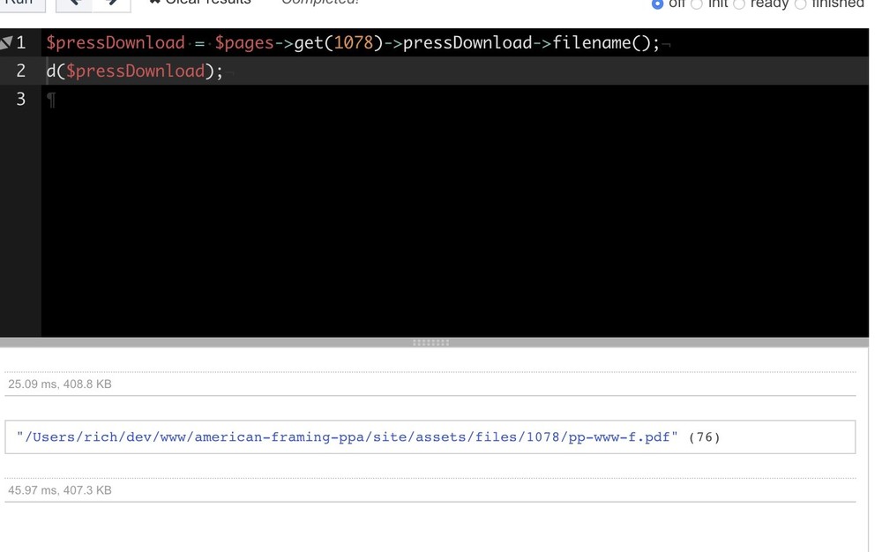Click the asterisk icon beside Clear results
The width and height of the screenshot is (882, 552).
tap(154, 3)
